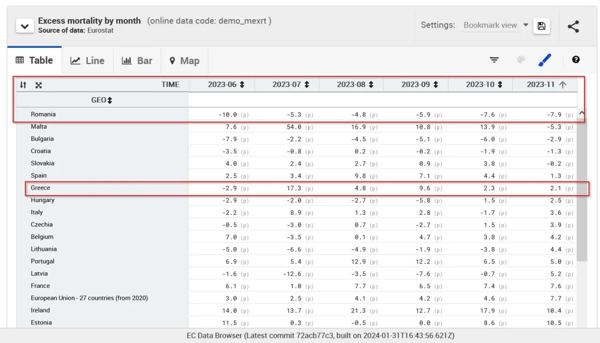Click Malta 2023-07 value 54.0
This screenshot has height=343, width=600.
[x=293, y=127]
